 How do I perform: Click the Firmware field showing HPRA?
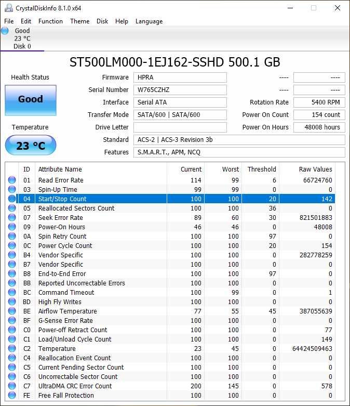[x=180, y=77]
